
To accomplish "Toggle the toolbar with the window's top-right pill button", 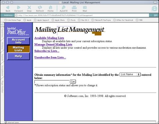I will pos(155,2).
